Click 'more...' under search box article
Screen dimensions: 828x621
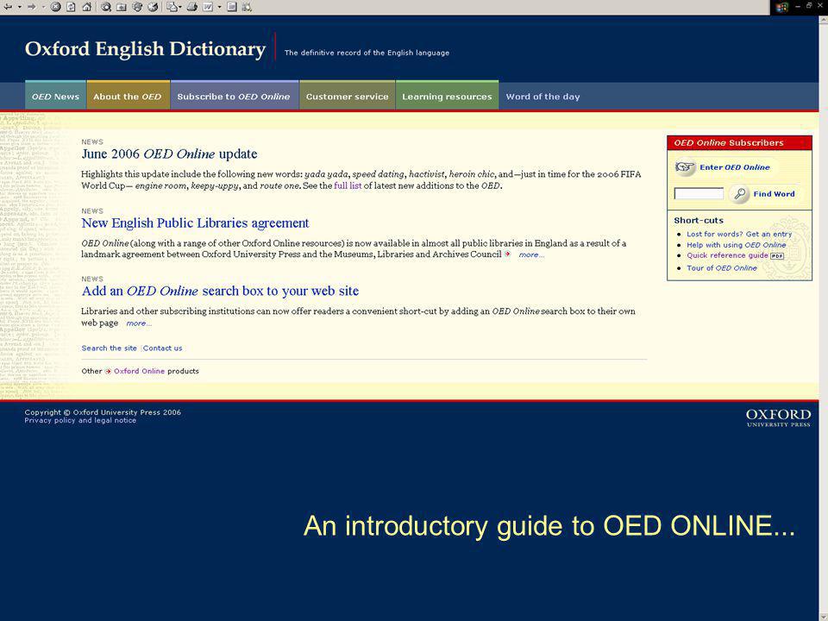(x=139, y=323)
